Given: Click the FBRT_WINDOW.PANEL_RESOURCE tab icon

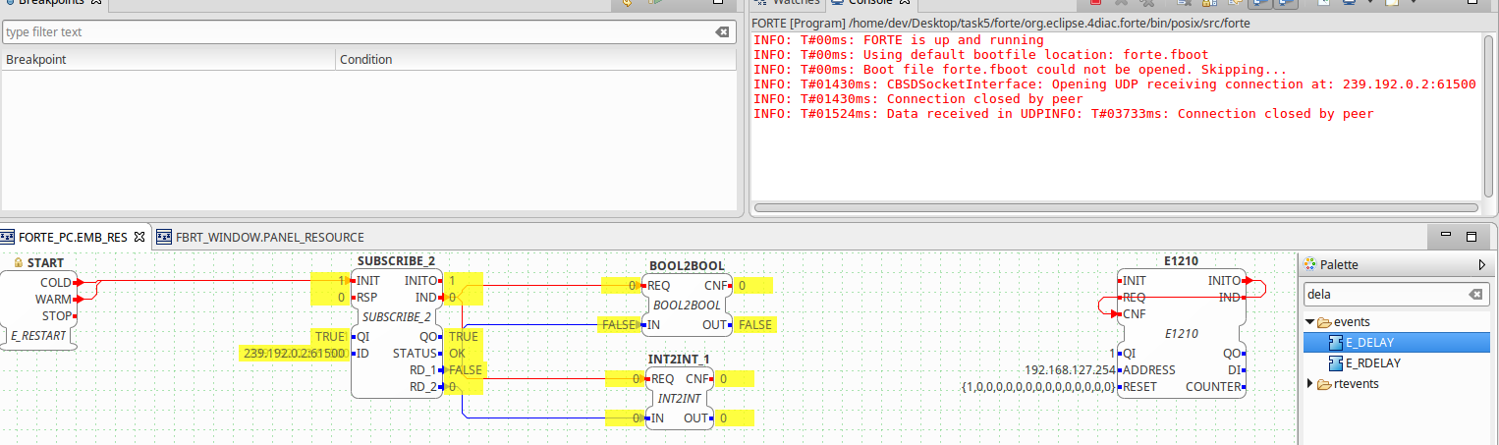Looking at the screenshot, I should tap(164, 237).
